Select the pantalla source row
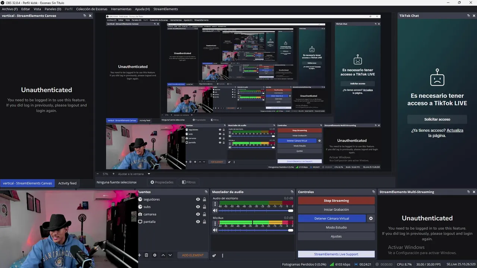 point(172,222)
